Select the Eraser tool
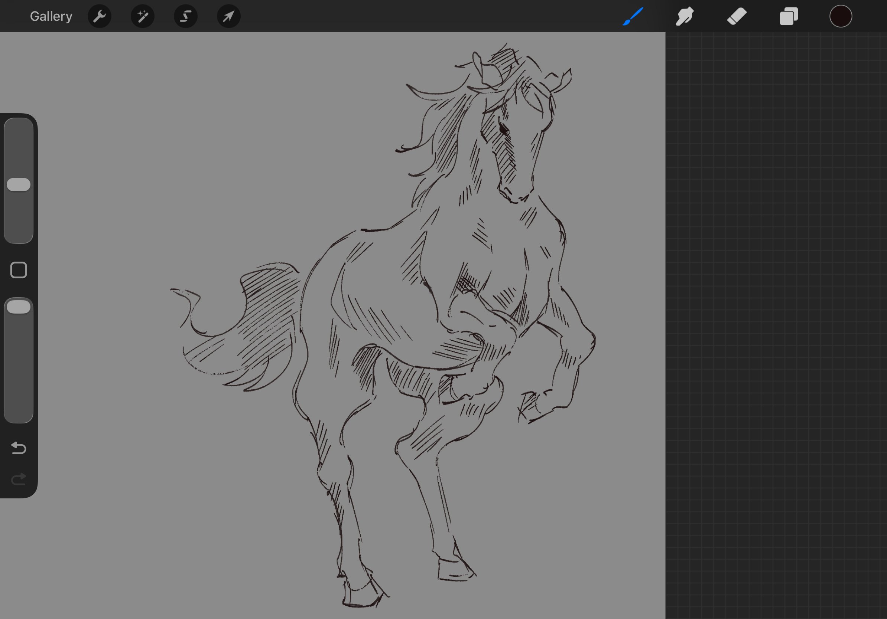 [737, 16]
